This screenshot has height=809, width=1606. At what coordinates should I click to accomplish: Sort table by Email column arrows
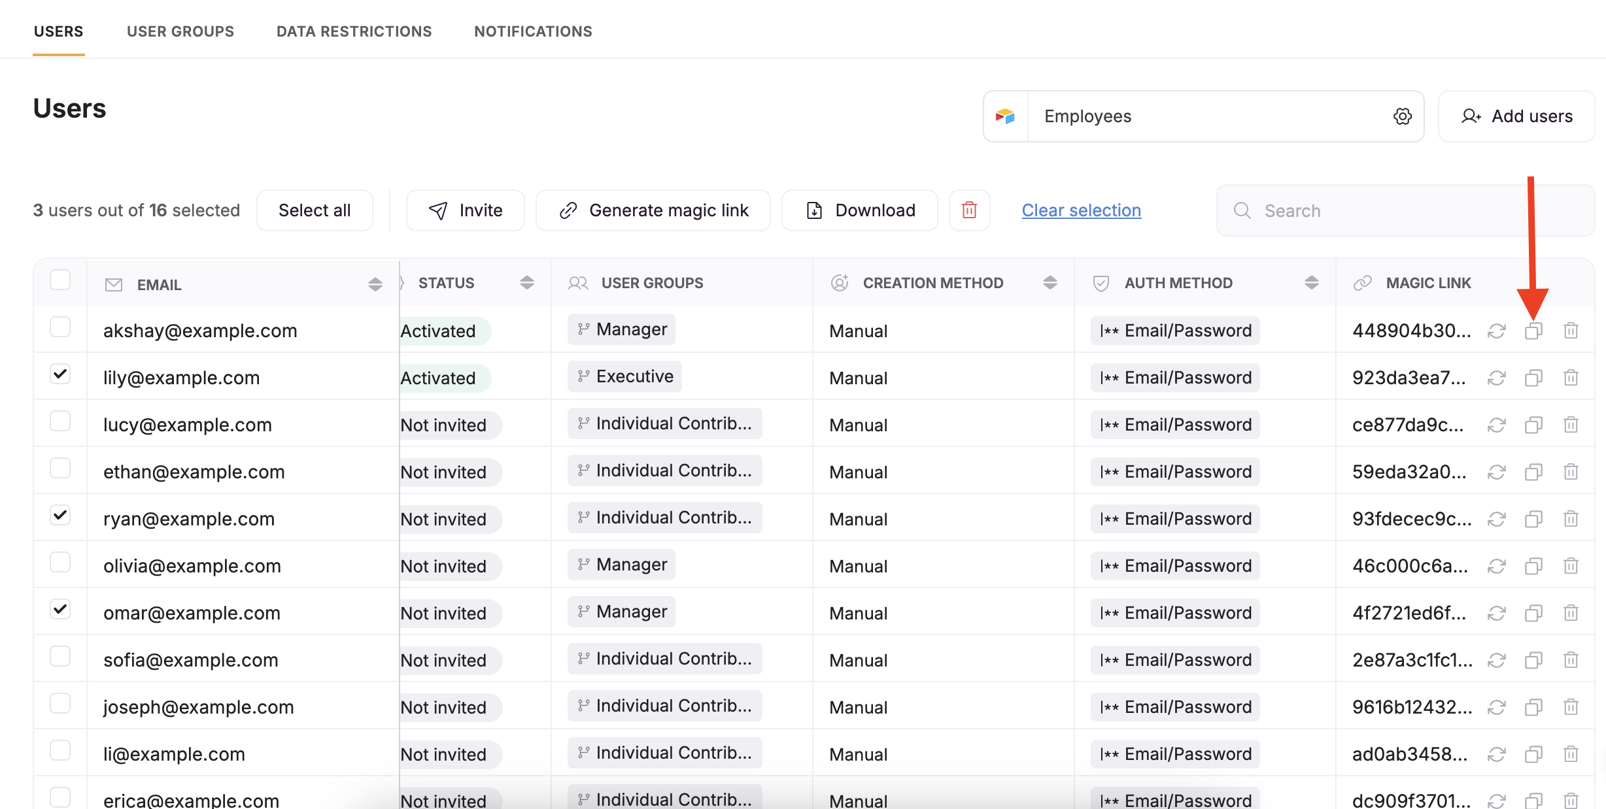coord(375,284)
